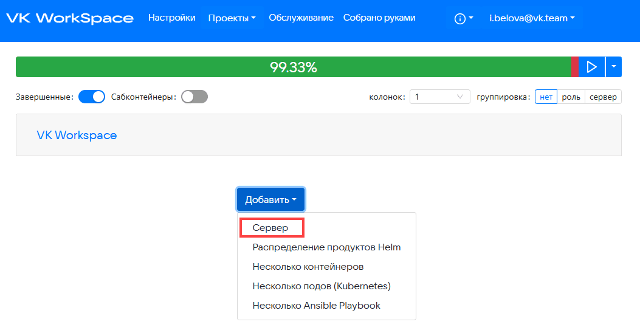This screenshot has height=333, width=640.
Task: Click the VK Workspace project link
Action: 77,135
